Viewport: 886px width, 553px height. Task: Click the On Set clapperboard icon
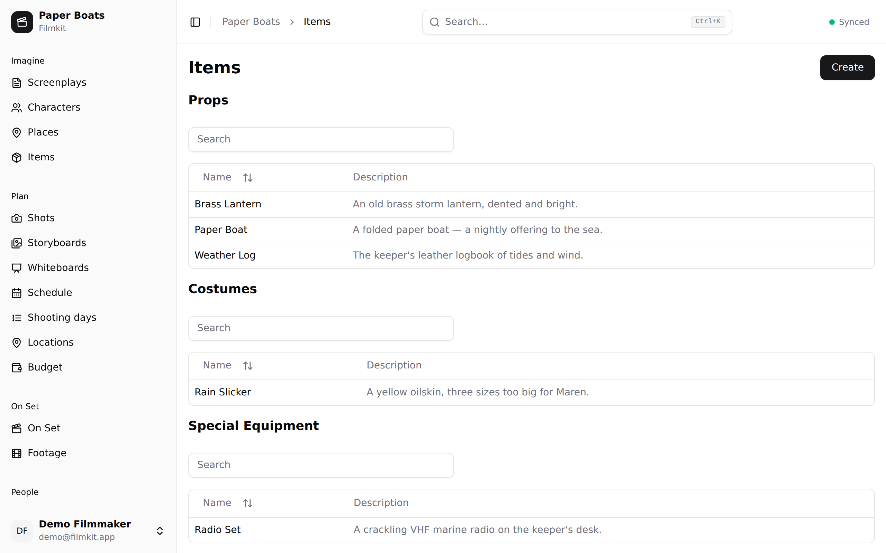coord(17,428)
